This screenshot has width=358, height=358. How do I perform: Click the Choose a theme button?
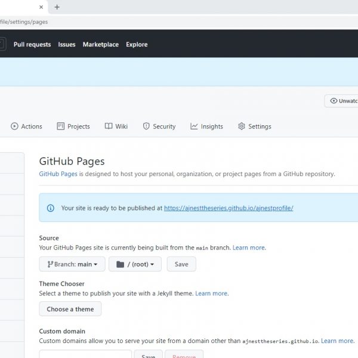tap(70, 309)
